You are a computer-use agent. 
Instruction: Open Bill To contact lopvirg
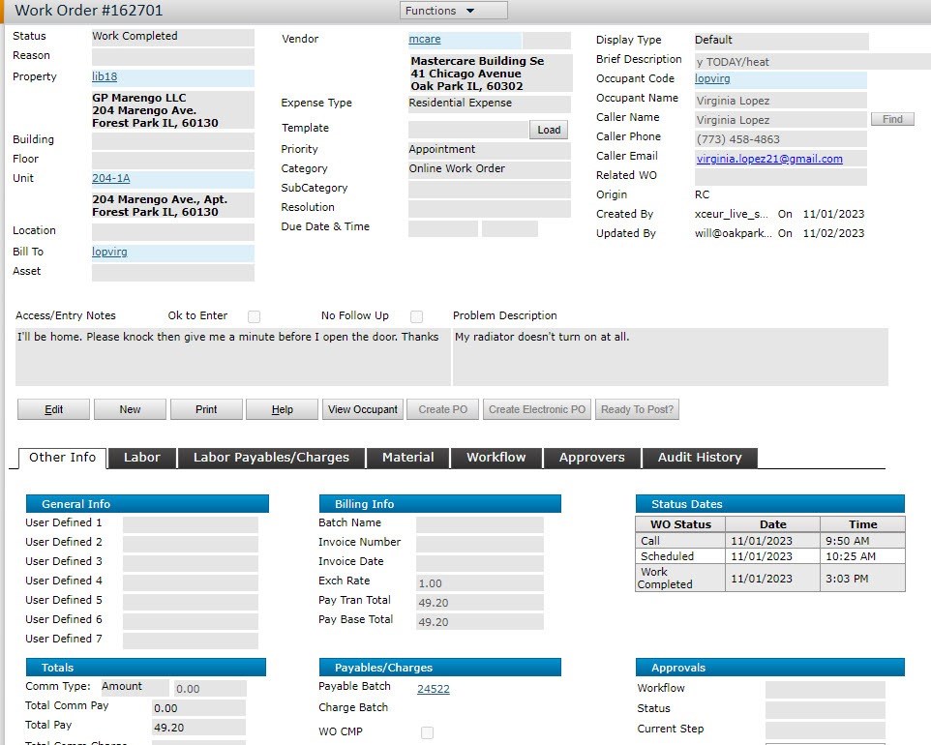click(x=107, y=252)
